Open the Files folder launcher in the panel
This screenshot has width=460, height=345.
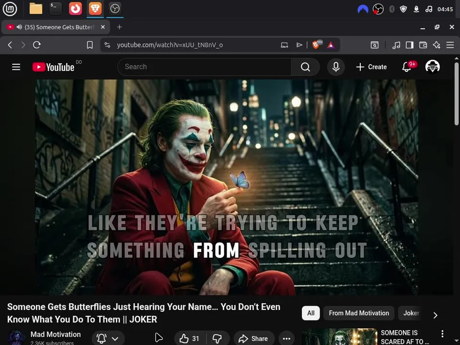(x=36, y=9)
